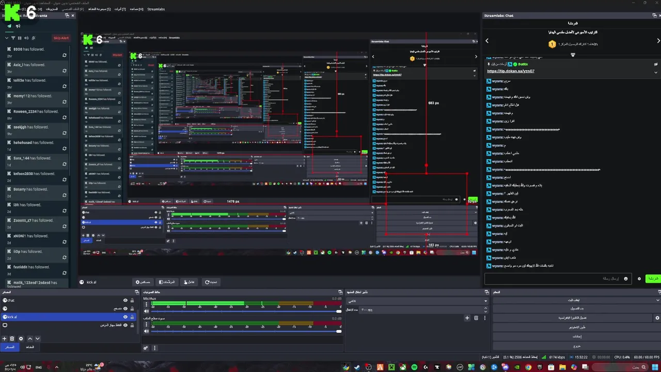Open the Tools (T) menu
This screenshot has width=661, height=372.
point(120,9)
